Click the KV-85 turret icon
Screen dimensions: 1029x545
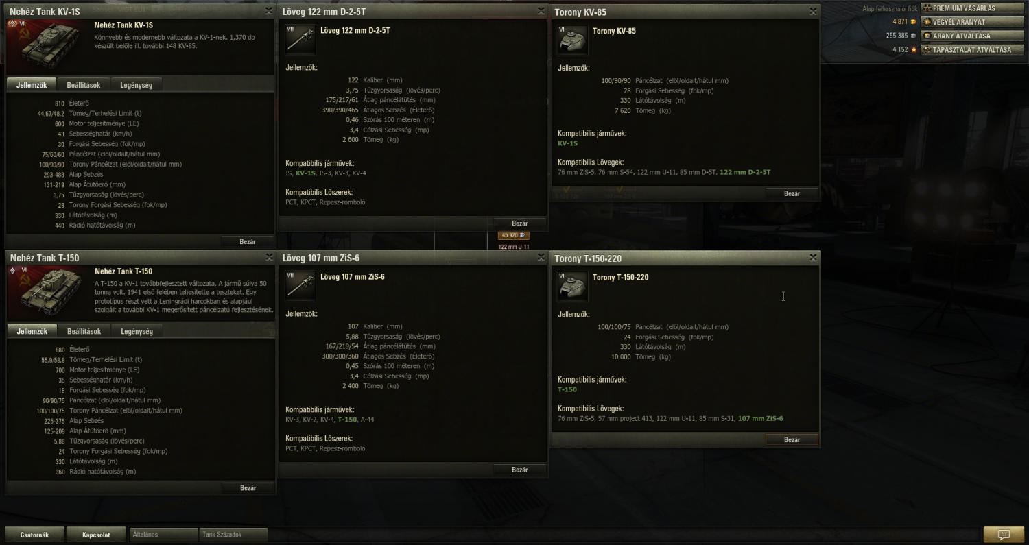coord(572,40)
